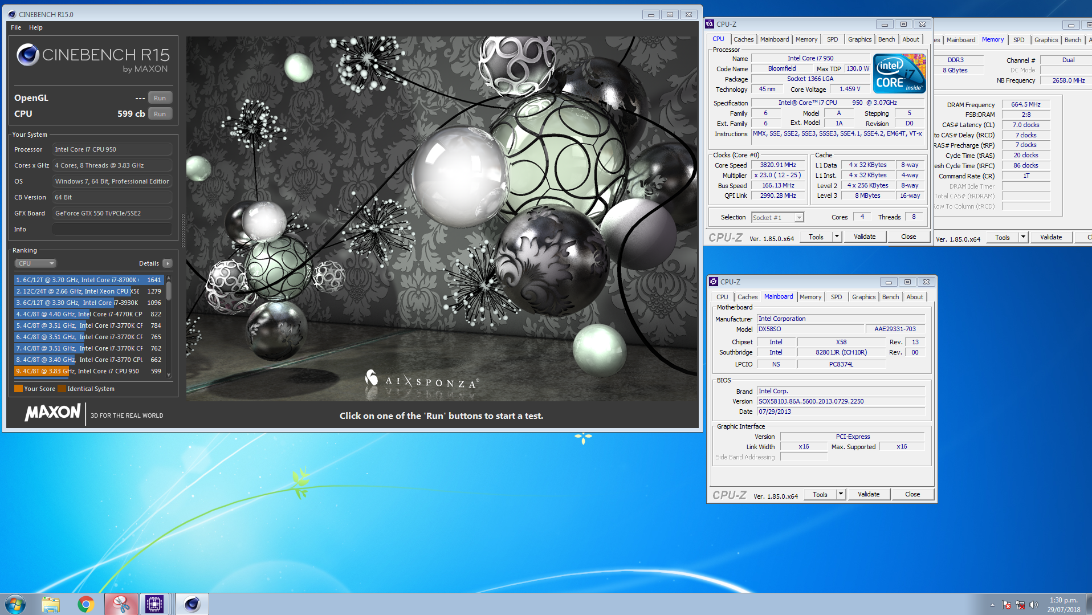This screenshot has height=615, width=1092.
Task: Click the Cinebench title bar app icon
Action: 12,14
